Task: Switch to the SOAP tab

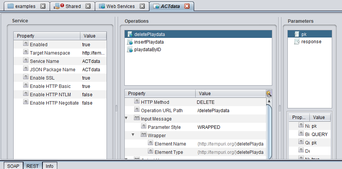Action: tap(13, 166)
